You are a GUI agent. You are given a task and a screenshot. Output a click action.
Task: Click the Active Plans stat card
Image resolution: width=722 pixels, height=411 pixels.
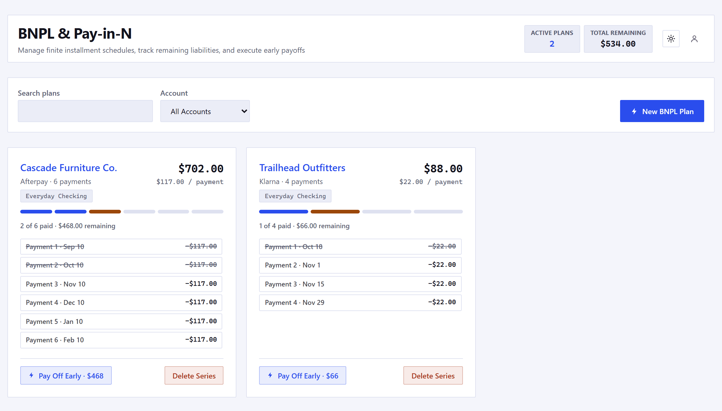552,39
